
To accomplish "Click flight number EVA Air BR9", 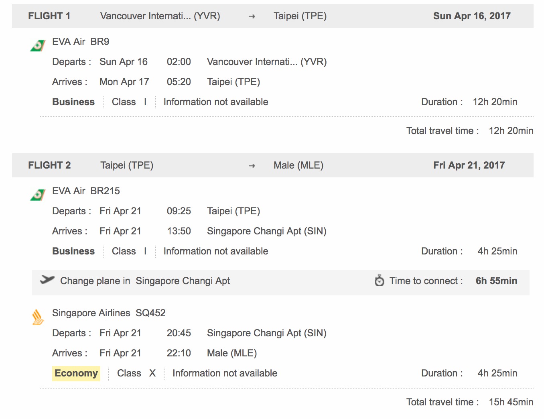I will coord(81,42).
